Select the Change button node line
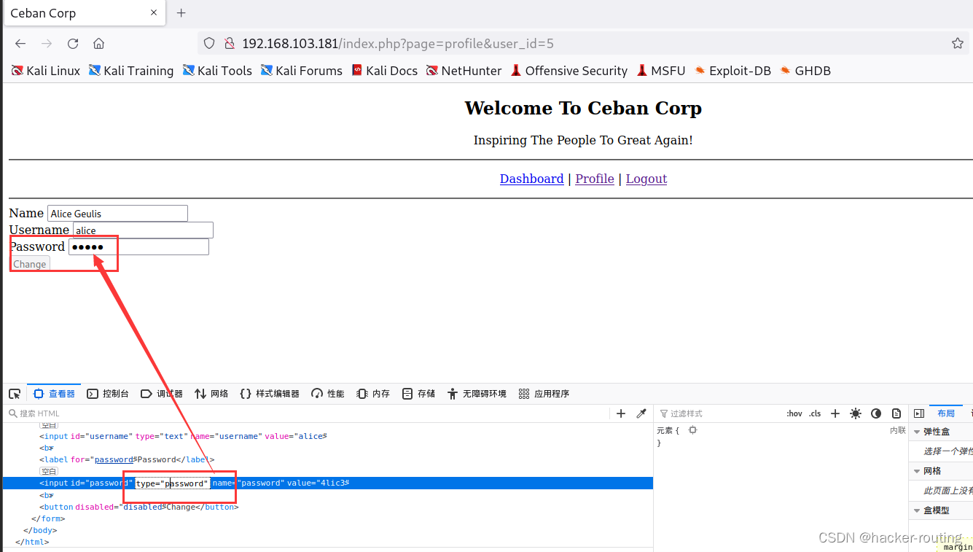 point(139,507)
